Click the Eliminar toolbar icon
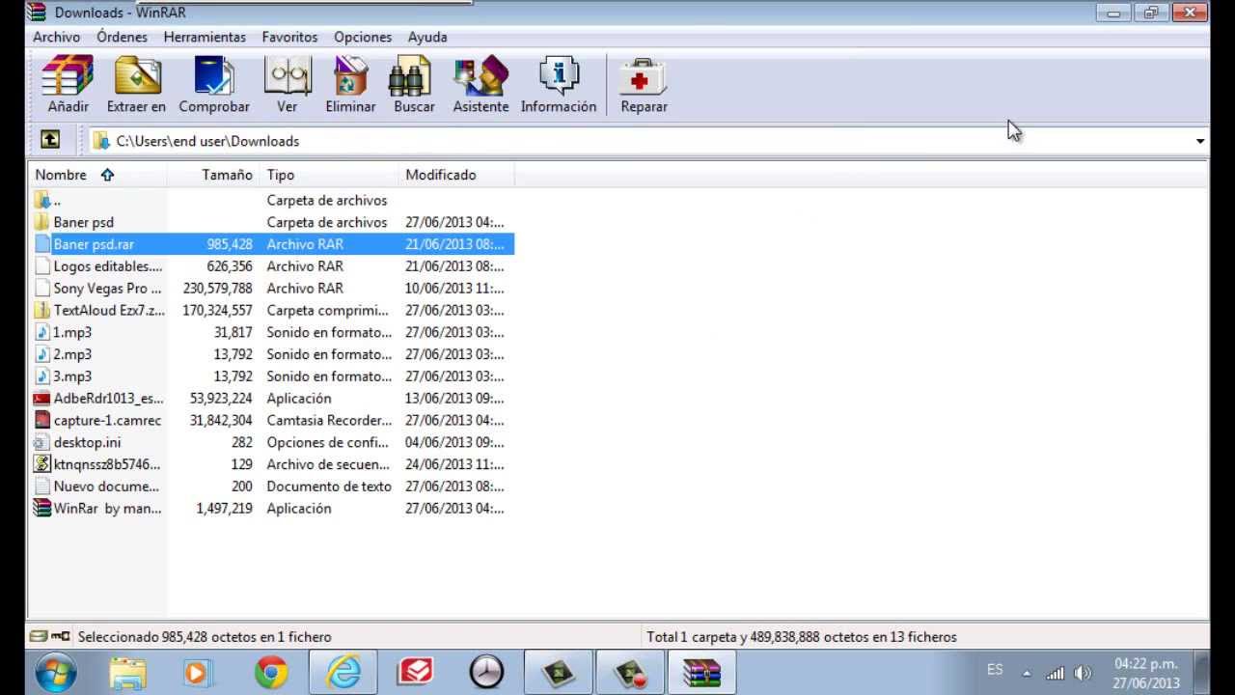This screenshot has width=1235, height=695. coord(350,85)
